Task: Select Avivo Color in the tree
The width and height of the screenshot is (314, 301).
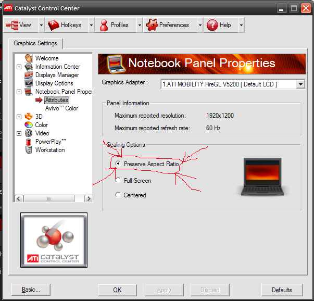Action: [61, 108]
